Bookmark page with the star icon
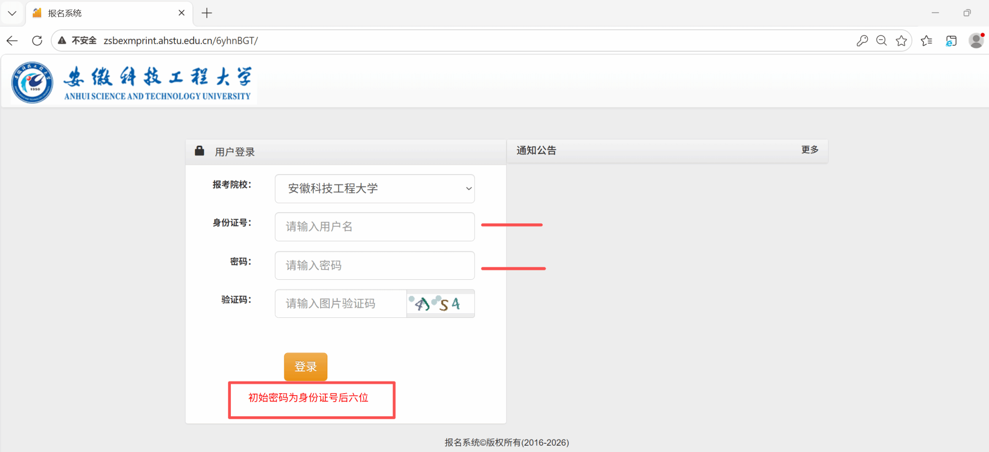The width and height of the screenshot is (989, 452). 901,41
